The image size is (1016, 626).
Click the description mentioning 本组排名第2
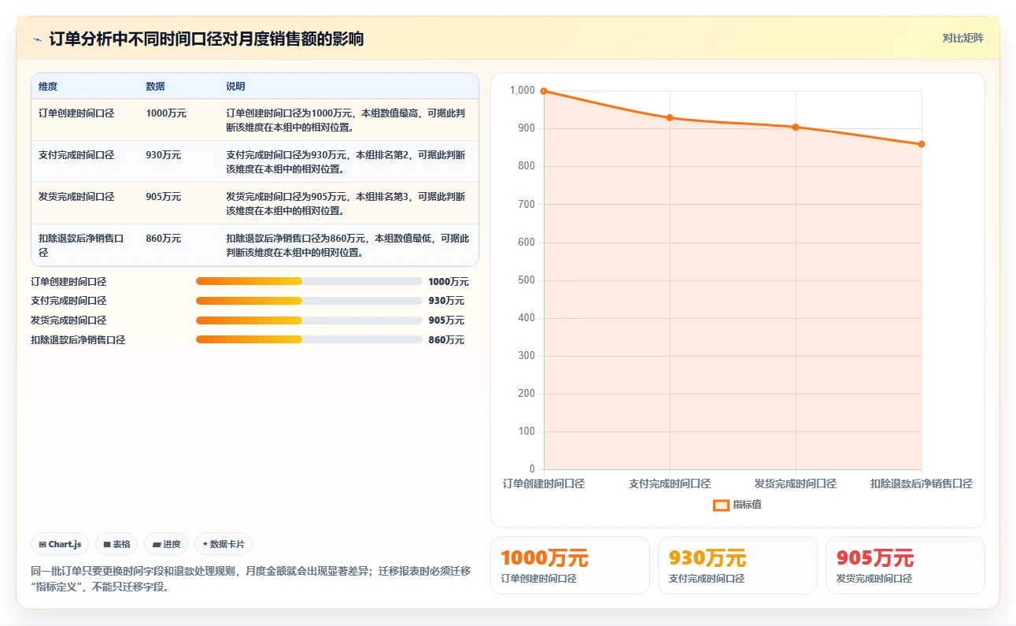346,161
